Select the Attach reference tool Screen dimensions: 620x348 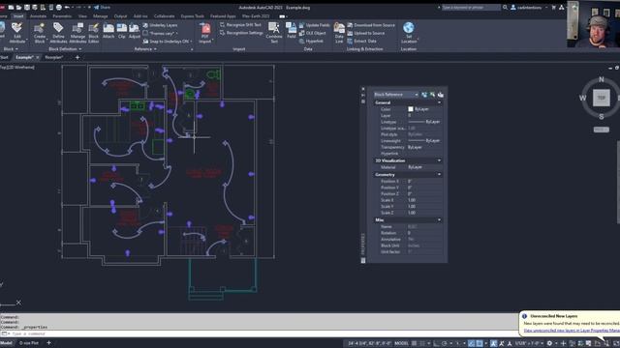coord(108,31)
